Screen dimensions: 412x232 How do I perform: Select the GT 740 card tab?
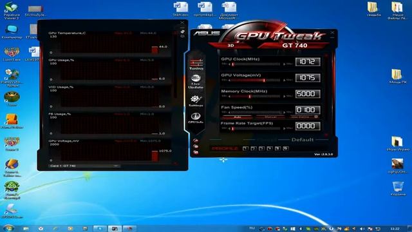[295, 46]
